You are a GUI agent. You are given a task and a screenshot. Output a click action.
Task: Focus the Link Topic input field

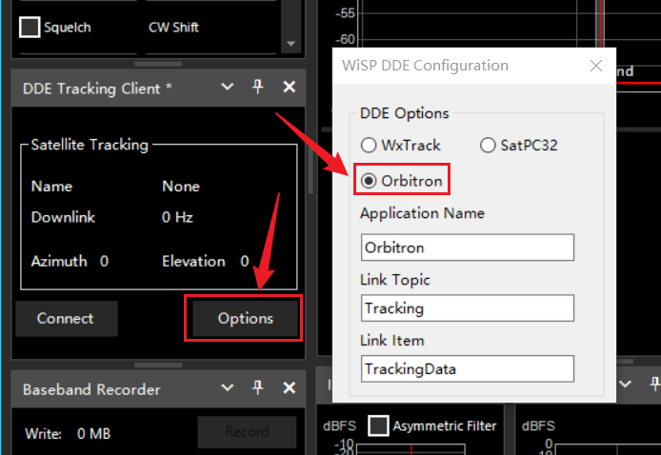pyautogui.click(x=467, y=308)
